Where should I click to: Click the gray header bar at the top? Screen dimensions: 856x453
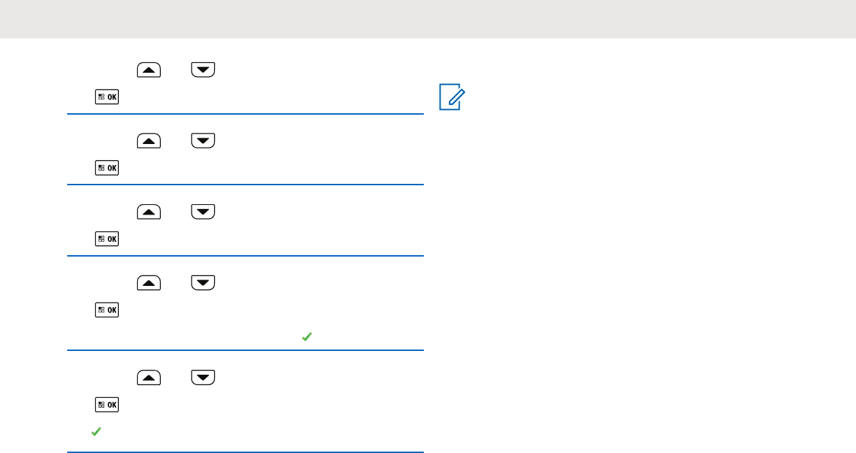point(428,19)
